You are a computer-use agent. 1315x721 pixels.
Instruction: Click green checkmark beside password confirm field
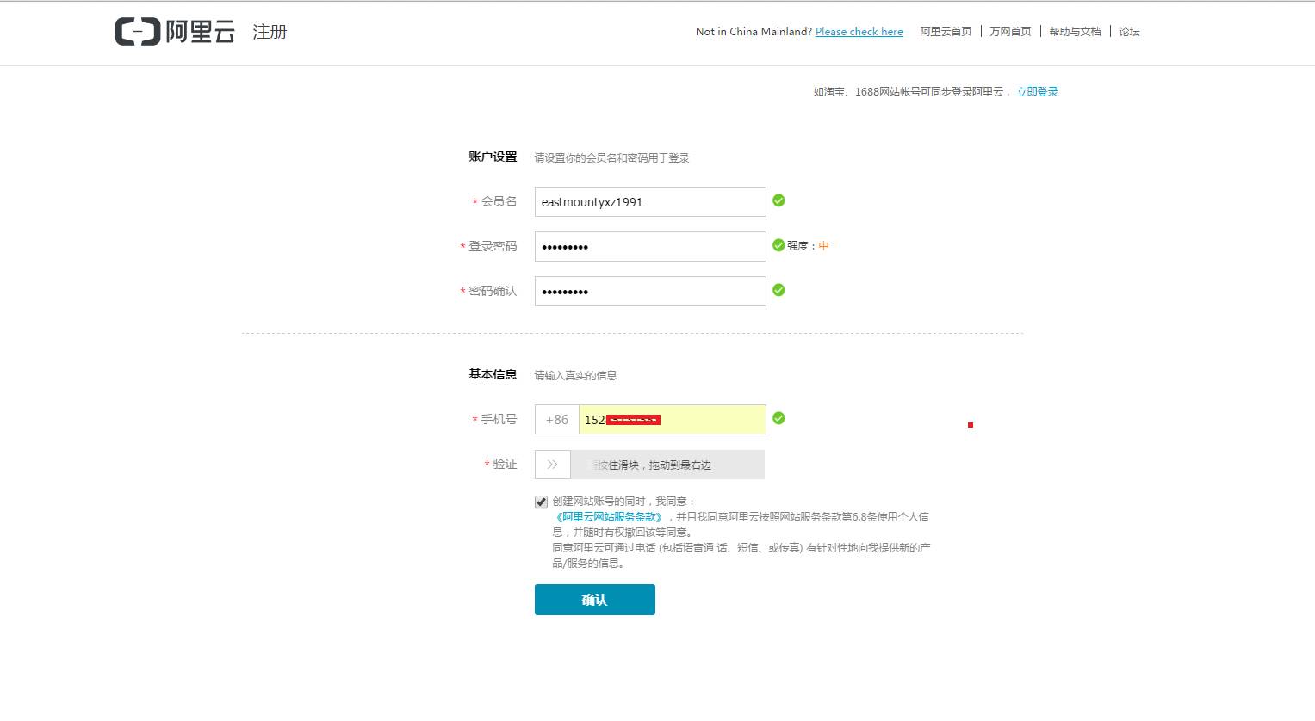pos(778,290)
